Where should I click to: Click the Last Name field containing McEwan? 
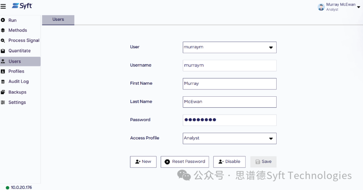(230, 102)
